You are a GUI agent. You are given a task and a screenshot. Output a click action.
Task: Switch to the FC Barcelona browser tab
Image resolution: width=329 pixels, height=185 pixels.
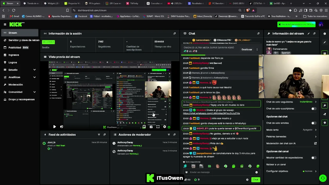point(216,3)
